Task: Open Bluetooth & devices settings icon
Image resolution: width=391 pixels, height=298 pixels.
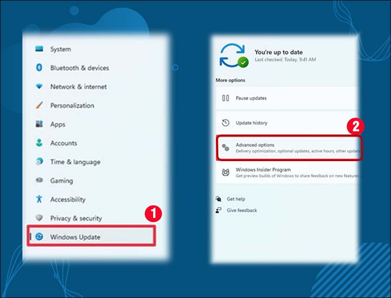Action: point(41,68)
